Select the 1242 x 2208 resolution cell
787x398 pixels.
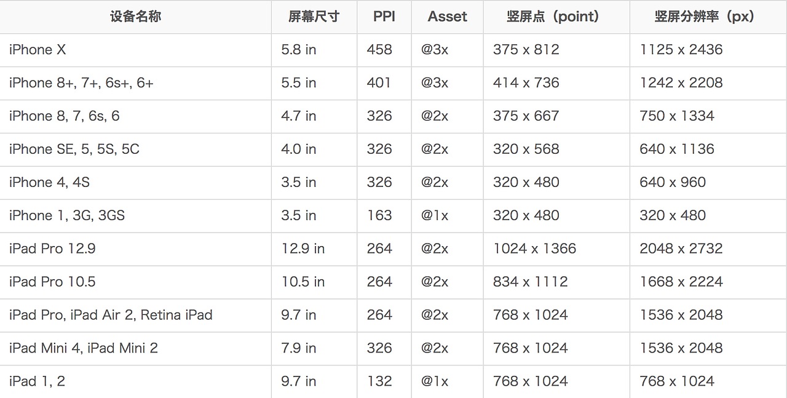point(681,83)
